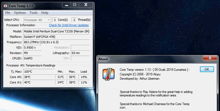This screenshot has height=111, width=220.
Task: Close the About dialog
Action: (x=210, y=58)
